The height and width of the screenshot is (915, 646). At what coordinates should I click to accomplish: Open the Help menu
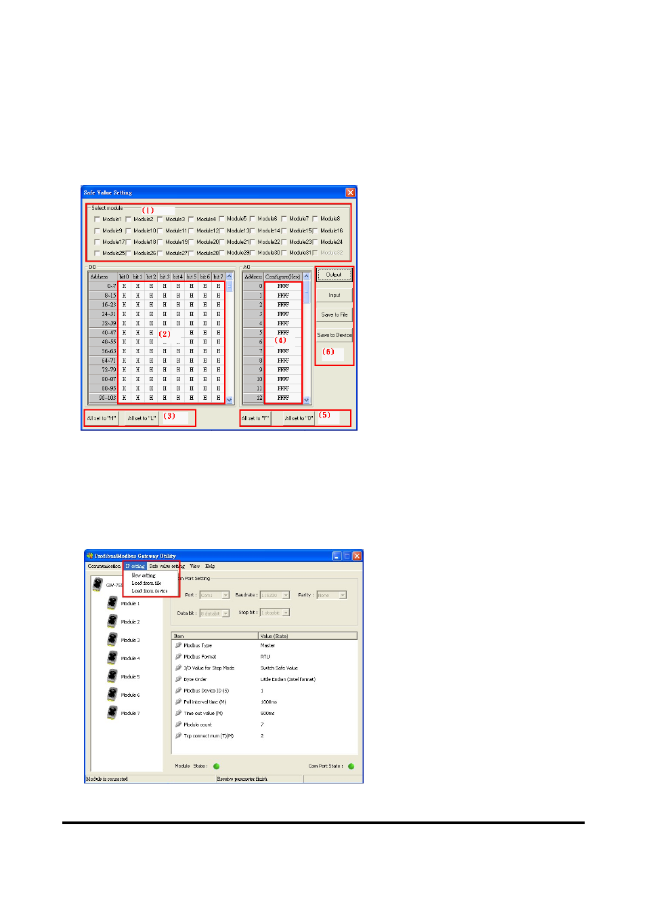click(x=210, y=566)
